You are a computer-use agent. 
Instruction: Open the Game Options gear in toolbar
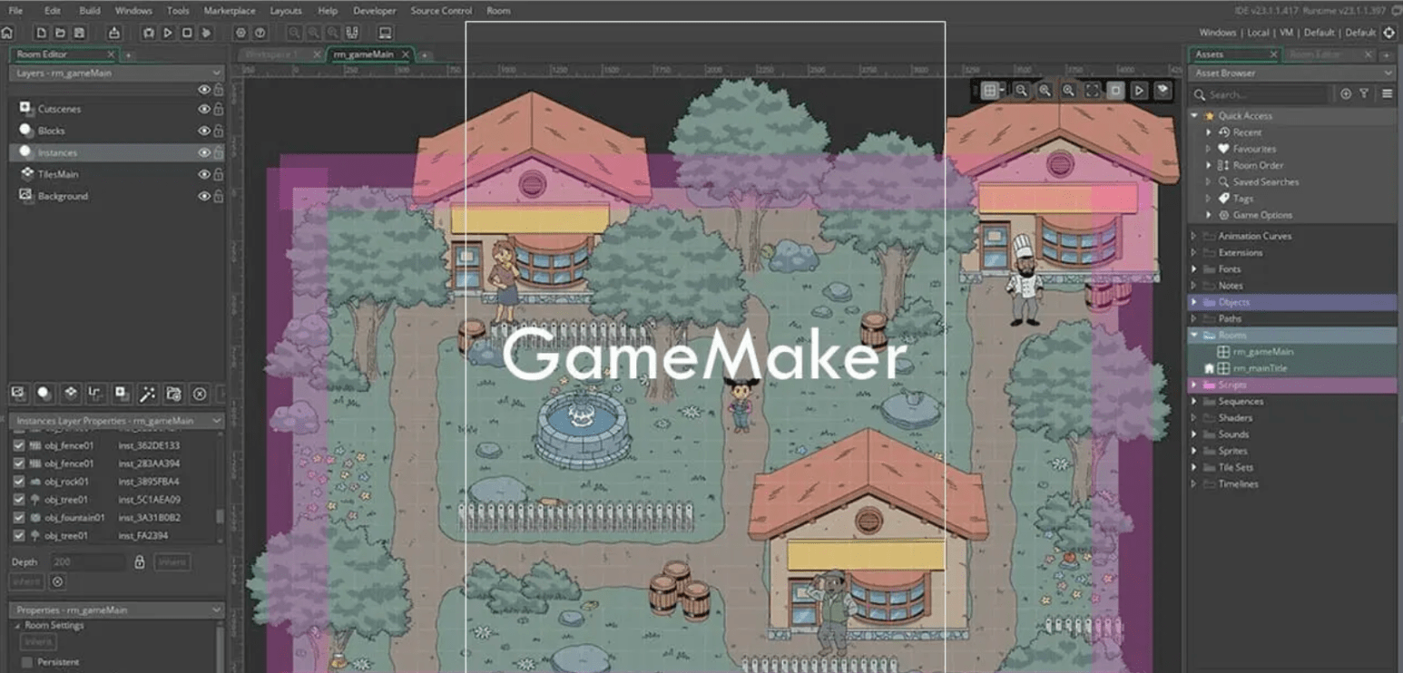(x=240, y=33)
